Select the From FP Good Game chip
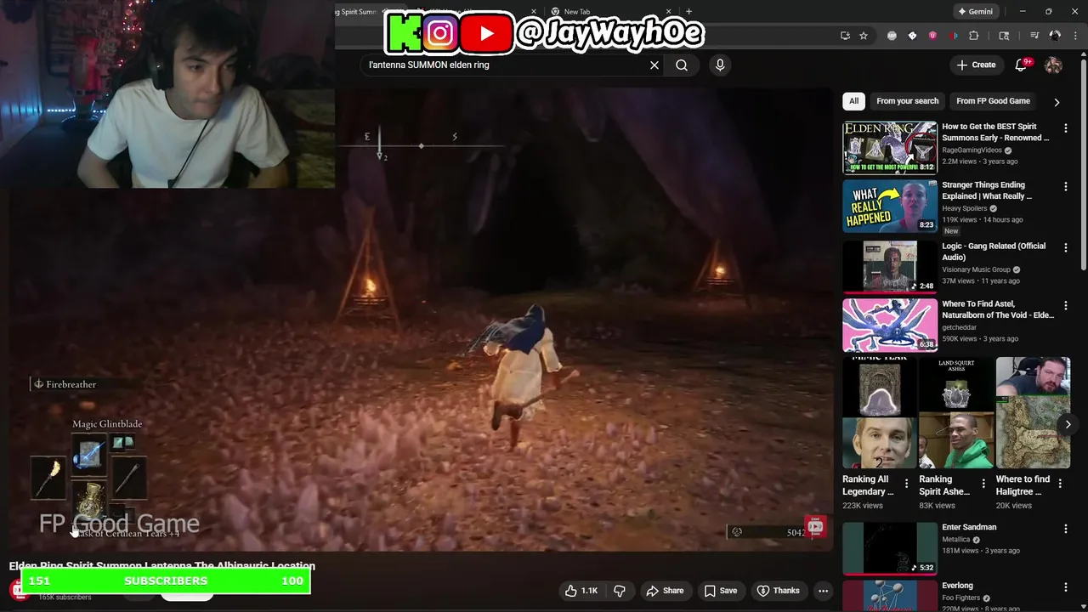Viewport: 1088px width, 612px height. [x=993, y=101]
